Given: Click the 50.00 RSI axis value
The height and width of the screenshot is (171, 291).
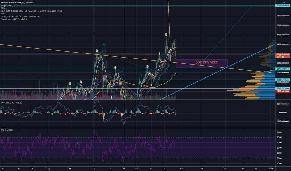Looking at the screenshot, I should point(279,148).
